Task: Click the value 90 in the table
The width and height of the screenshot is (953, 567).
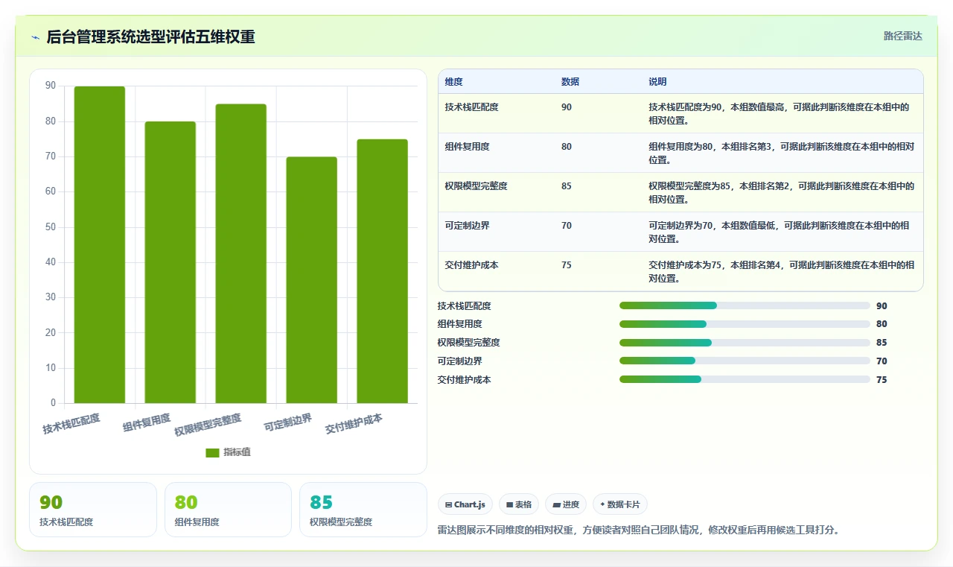Action: [567, 107]
